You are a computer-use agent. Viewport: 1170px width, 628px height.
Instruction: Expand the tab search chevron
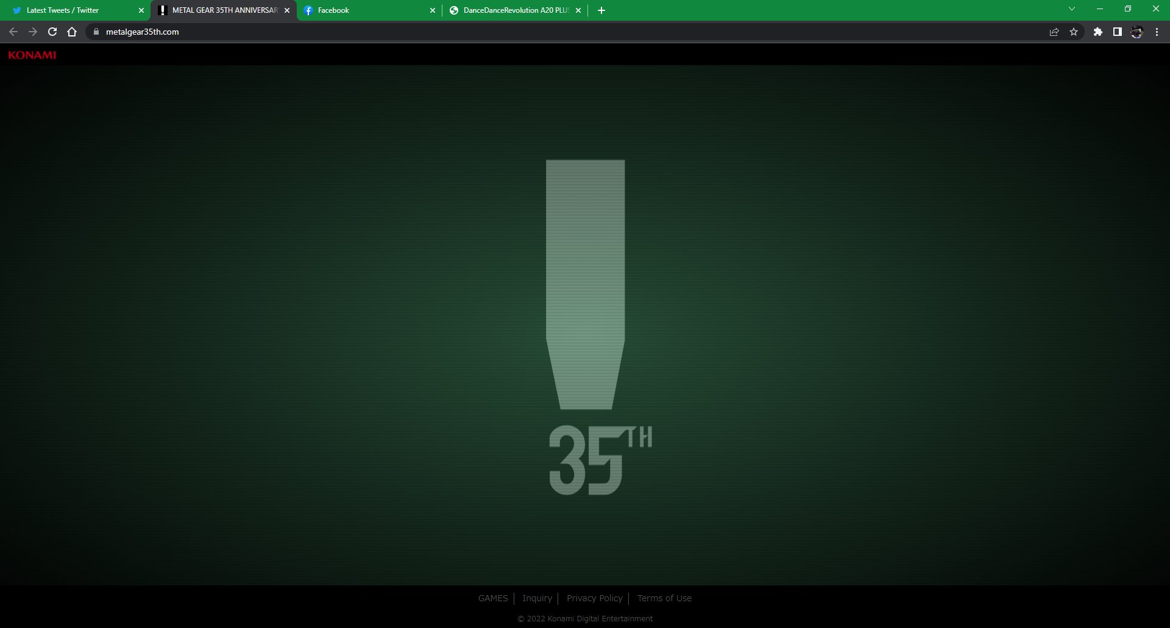[1072, 9]
